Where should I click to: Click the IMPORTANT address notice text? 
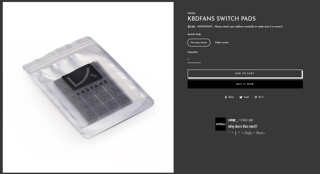tap(240, 26)
